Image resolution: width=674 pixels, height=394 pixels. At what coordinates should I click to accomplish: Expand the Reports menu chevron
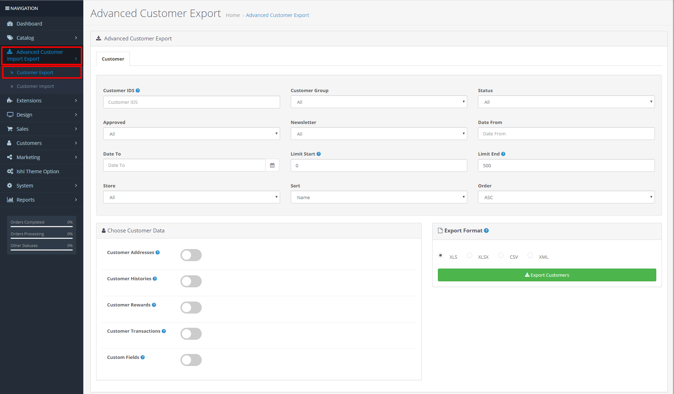point(76,199)
